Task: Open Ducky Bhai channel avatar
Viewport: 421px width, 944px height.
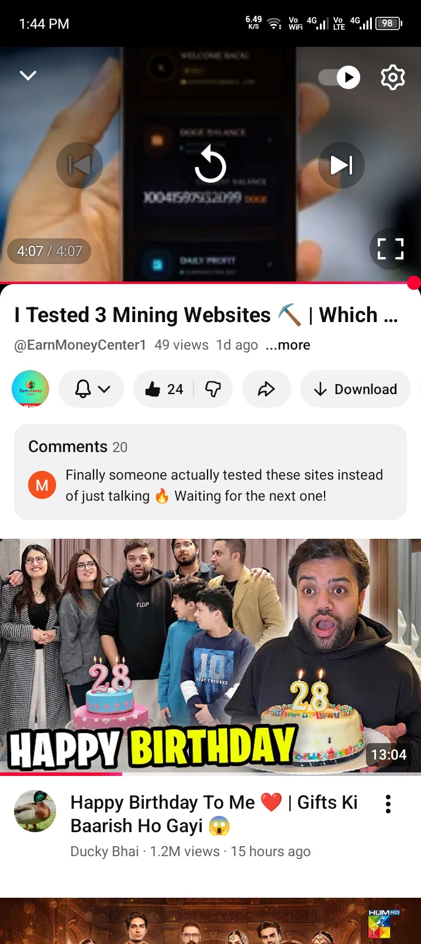Action: (35, 811)
